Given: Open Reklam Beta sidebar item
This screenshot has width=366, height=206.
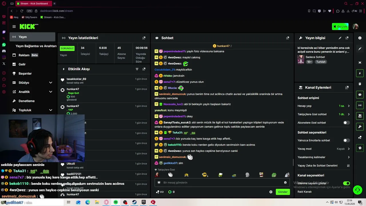Looking at the screenshot, I should [x=32, y=55].
